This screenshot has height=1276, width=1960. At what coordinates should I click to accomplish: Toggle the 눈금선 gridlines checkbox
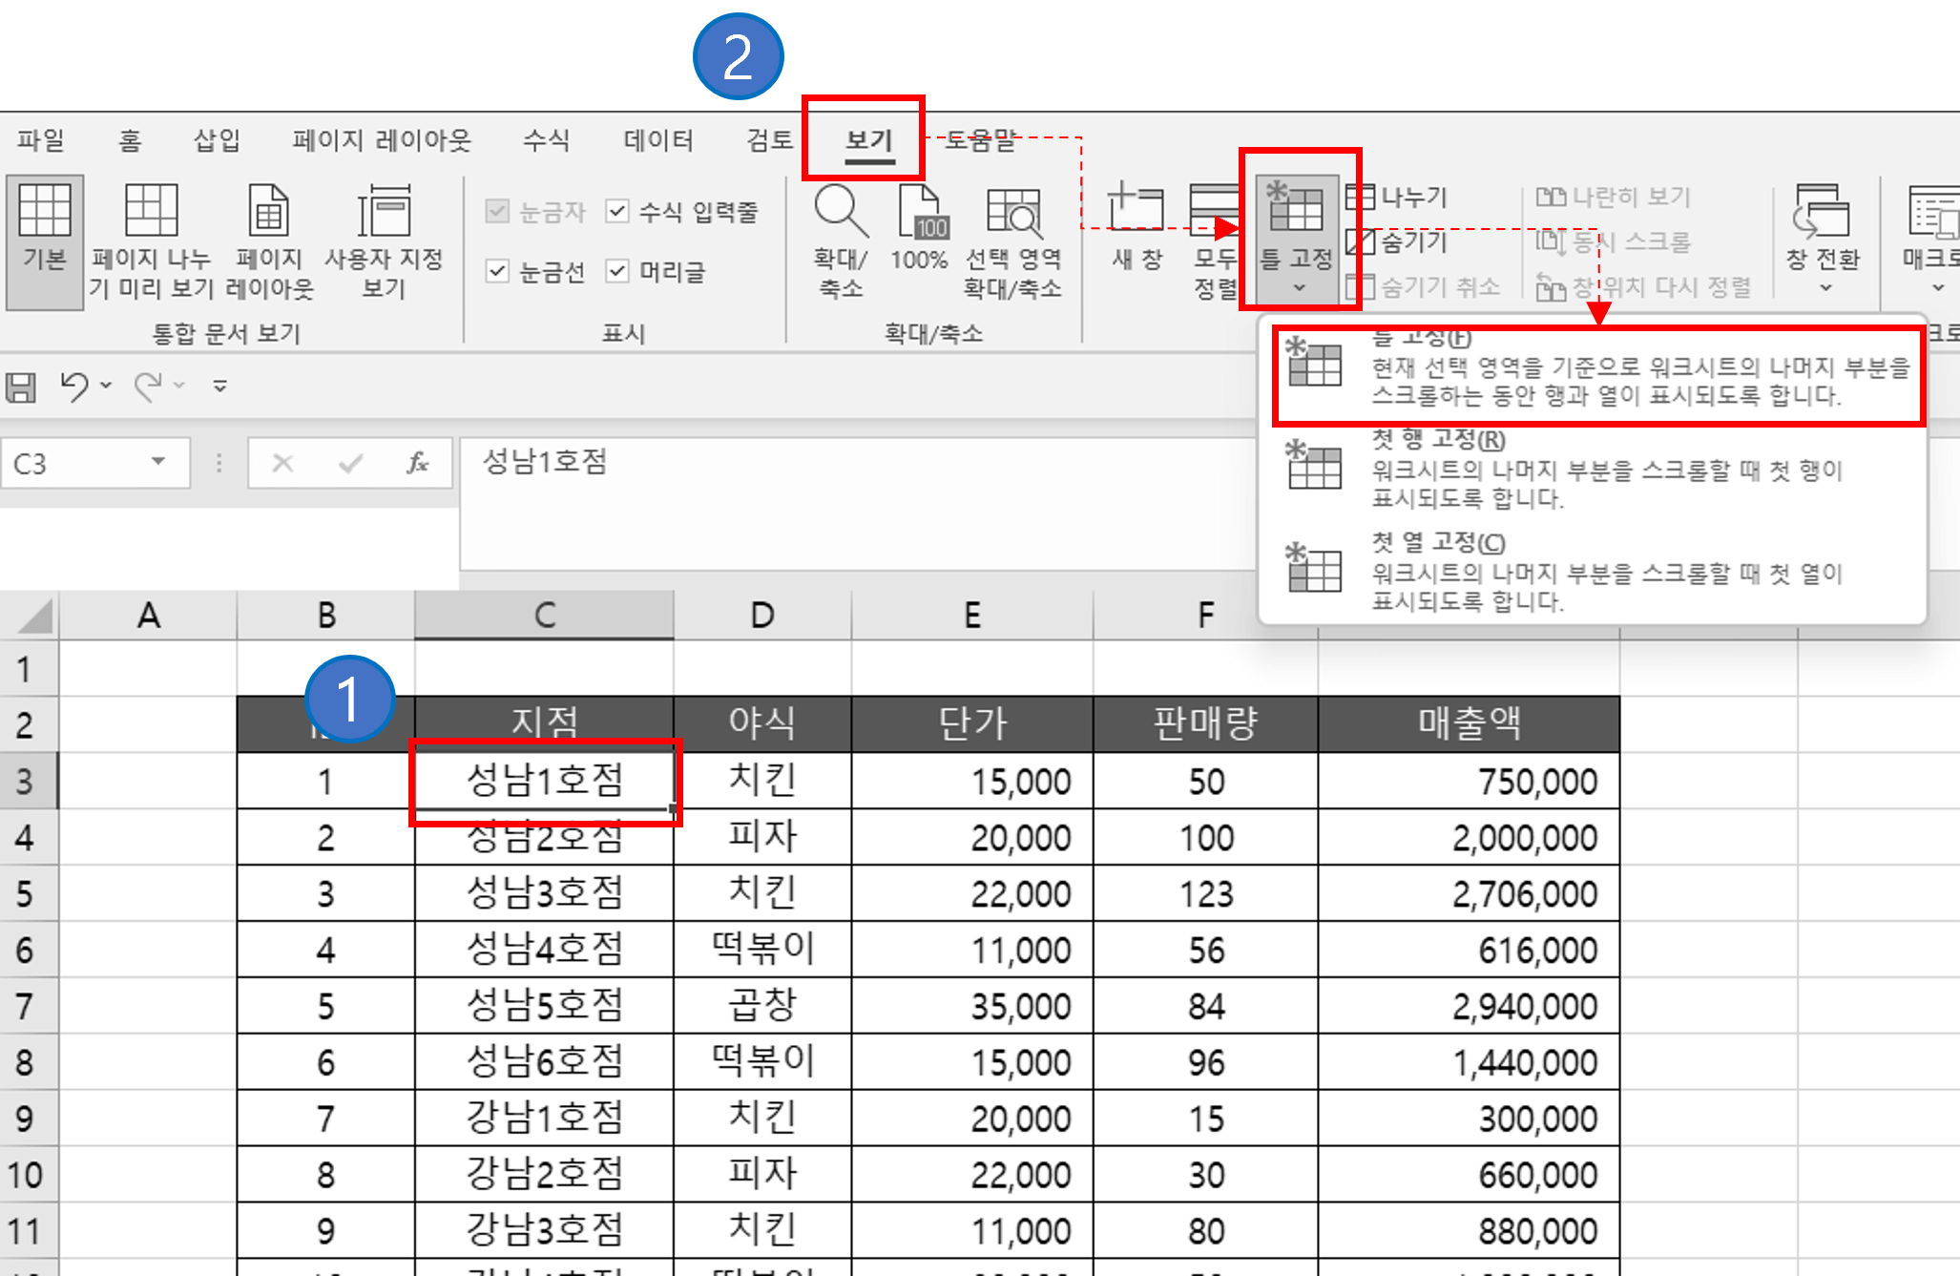click(497, 272)
